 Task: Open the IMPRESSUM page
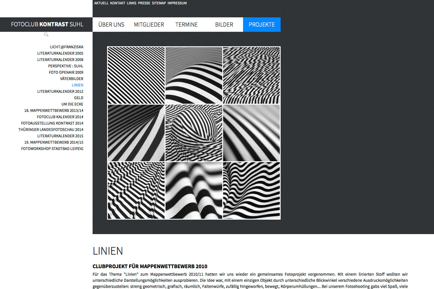click(x=177, y=3)
